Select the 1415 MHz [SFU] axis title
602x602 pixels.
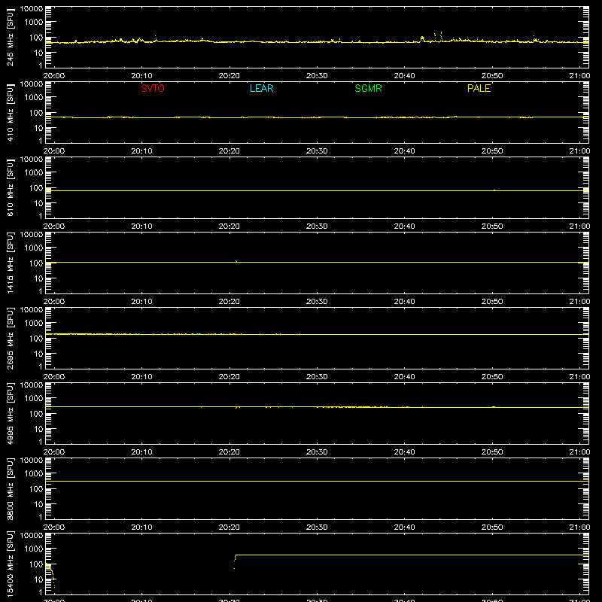tap(11, 263)
